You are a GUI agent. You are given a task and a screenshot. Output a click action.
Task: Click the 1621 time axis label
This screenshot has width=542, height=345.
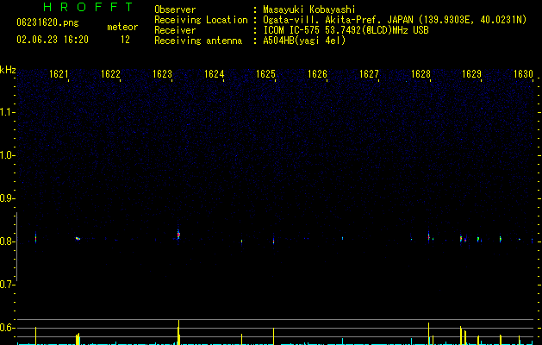(59, 74)
